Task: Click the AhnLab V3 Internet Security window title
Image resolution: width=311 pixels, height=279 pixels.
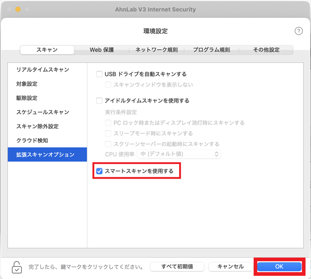Action: tap(156, 9)
